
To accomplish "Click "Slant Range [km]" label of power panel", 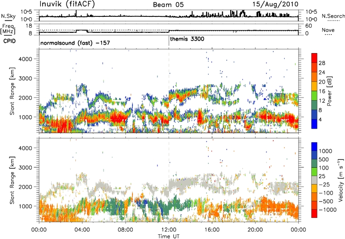I will pos(12,91).
